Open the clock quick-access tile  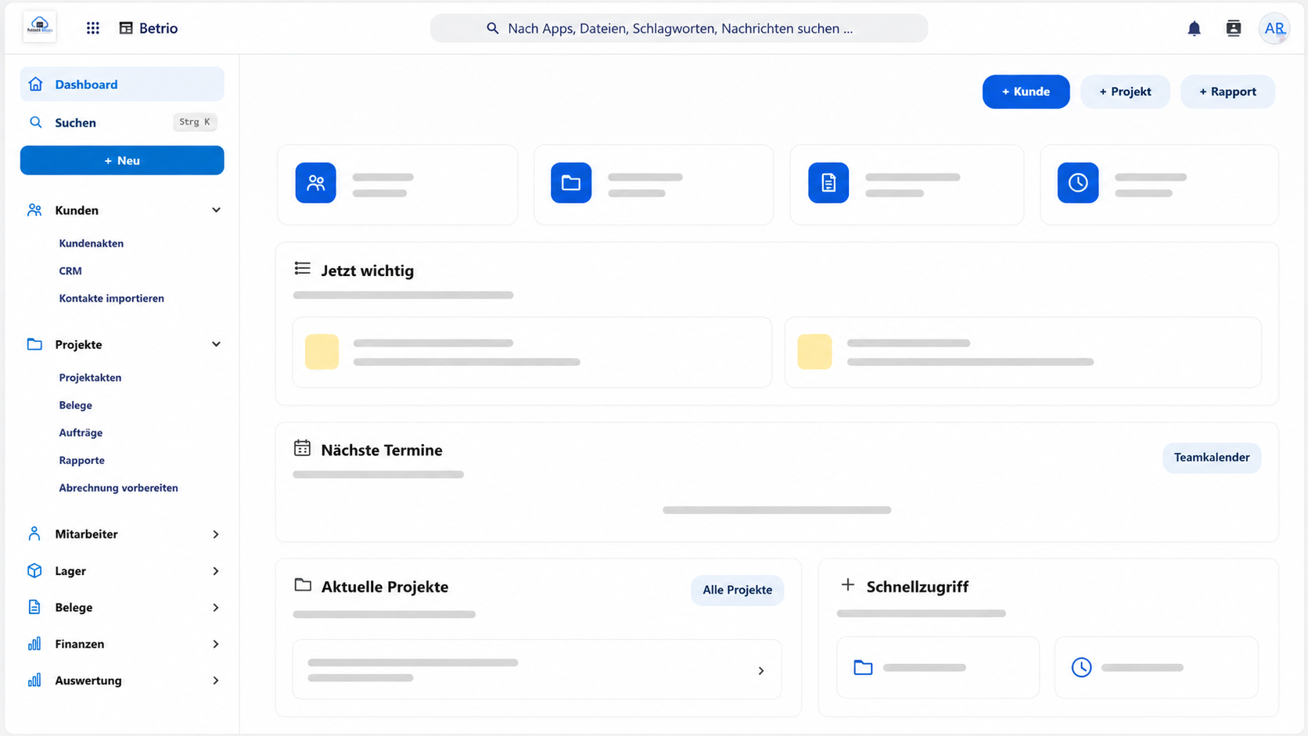(1156, 668)
